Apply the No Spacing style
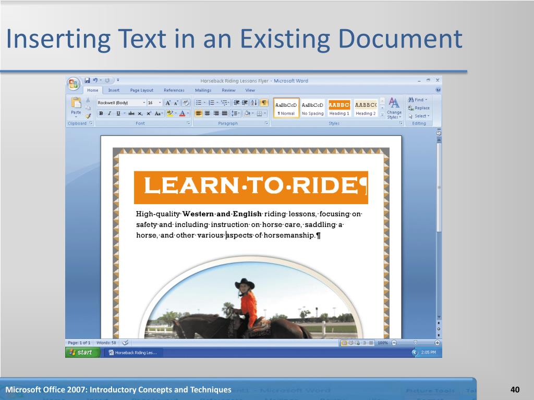The height and width of the screenshot is (400, 534). 313,108
